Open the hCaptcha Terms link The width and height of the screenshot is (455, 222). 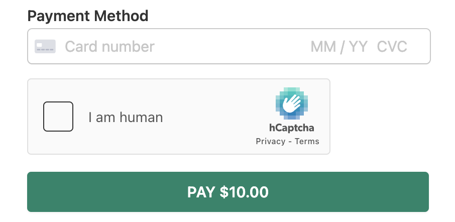point(307,141)
